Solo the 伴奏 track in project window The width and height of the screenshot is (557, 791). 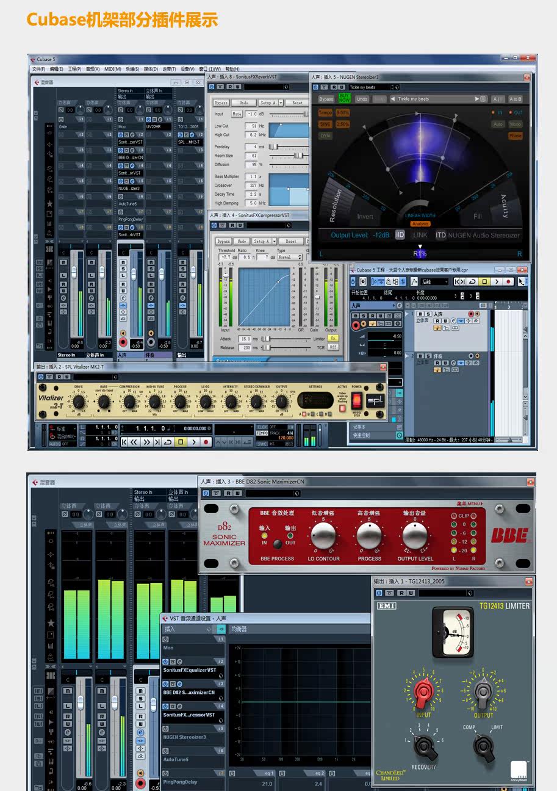coord(428,356)
